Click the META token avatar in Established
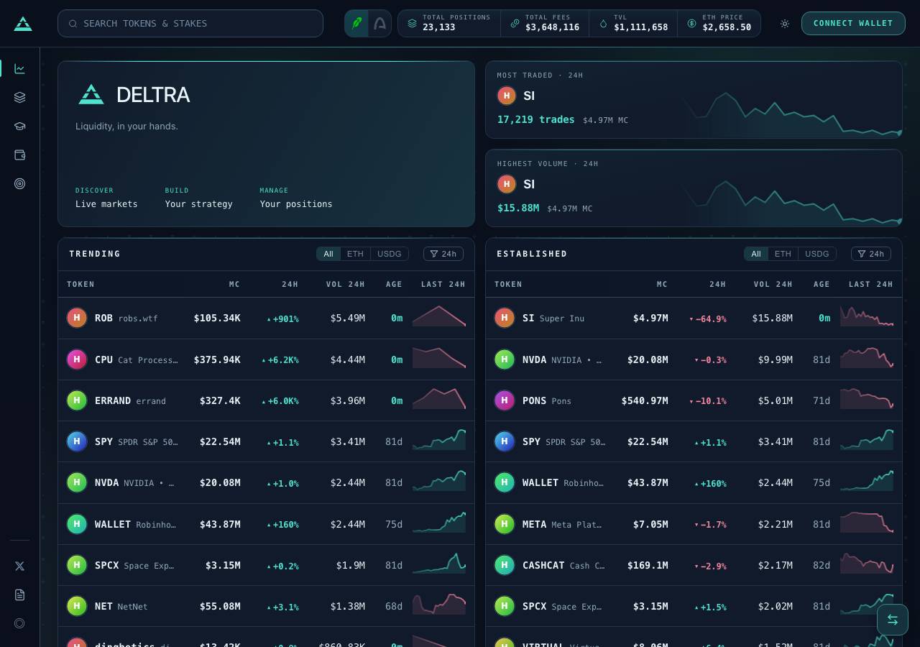This screenshot has height=647, width=920. coord(505,524)
